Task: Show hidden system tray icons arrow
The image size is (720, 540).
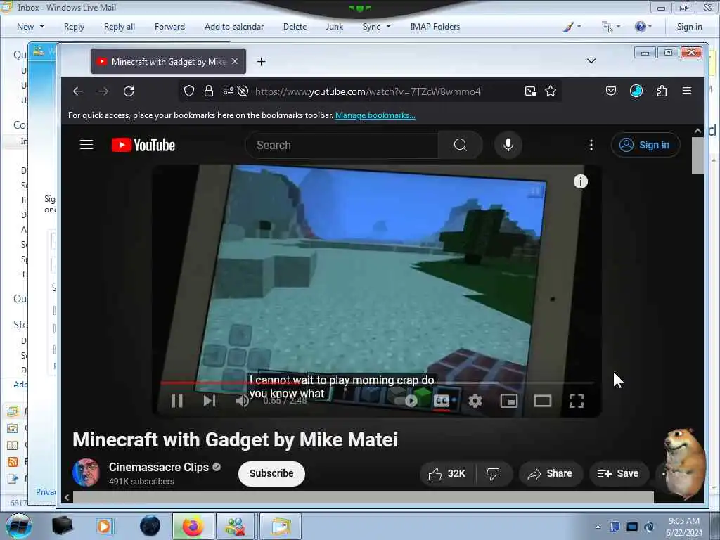Action: point(598,527)
